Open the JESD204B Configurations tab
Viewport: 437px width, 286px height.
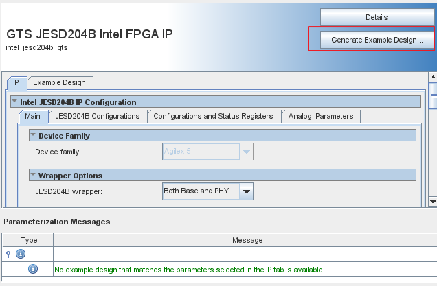click(98, 116)
